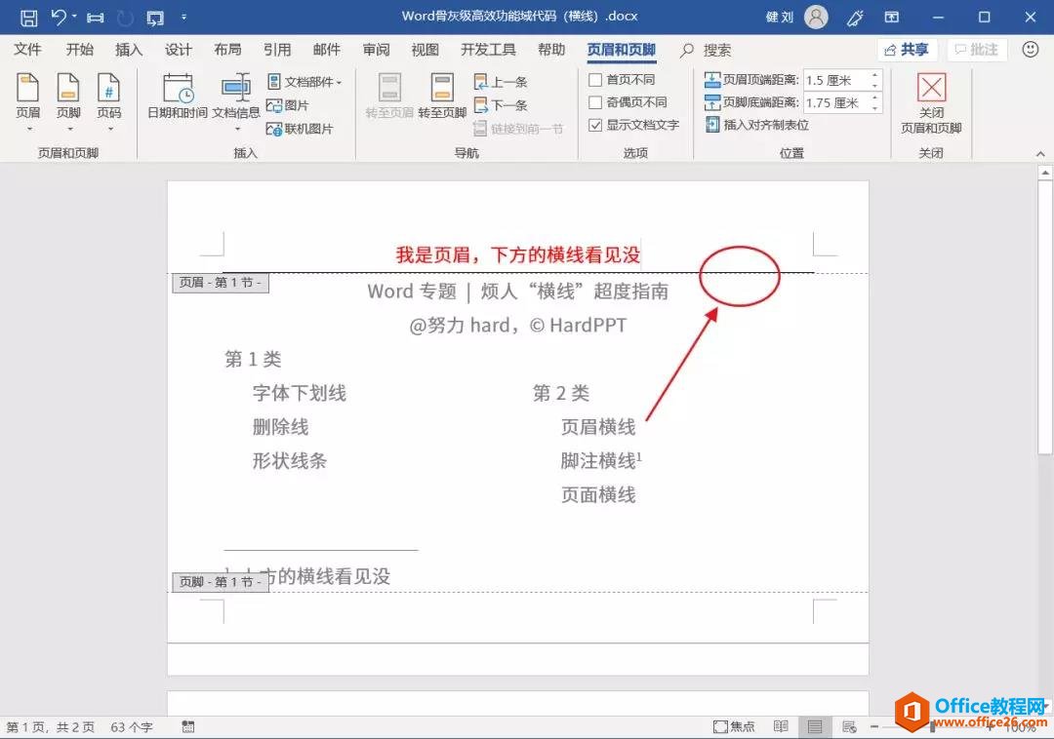The image size is (1054, 739).
Task: Click the 63 个字 word count
Action: [132, 727]
